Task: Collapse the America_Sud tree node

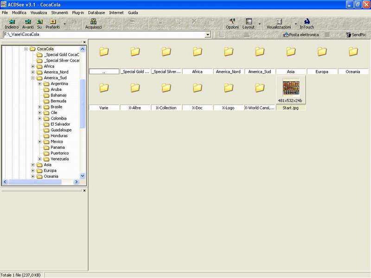Action: tap(33, 78)
